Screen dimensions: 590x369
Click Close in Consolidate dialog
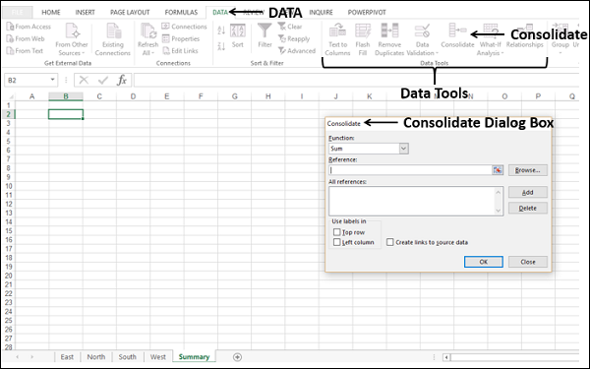(x=527, y=262)
